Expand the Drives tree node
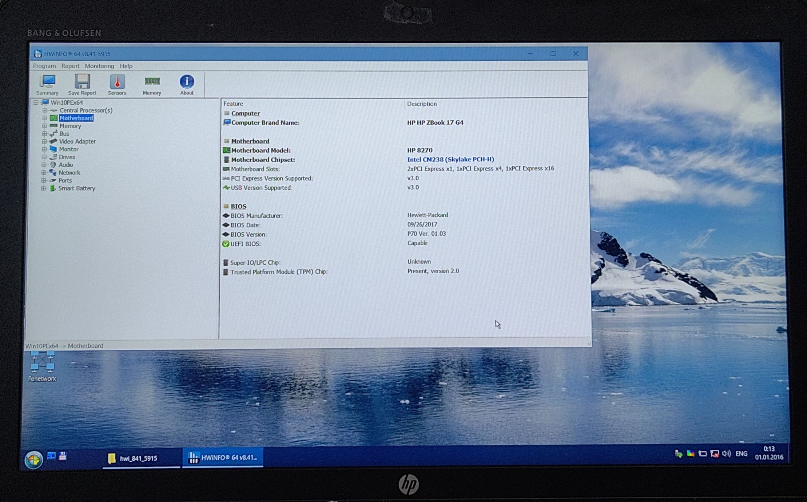Screen dimensions: 807x502 pos(44,157)
